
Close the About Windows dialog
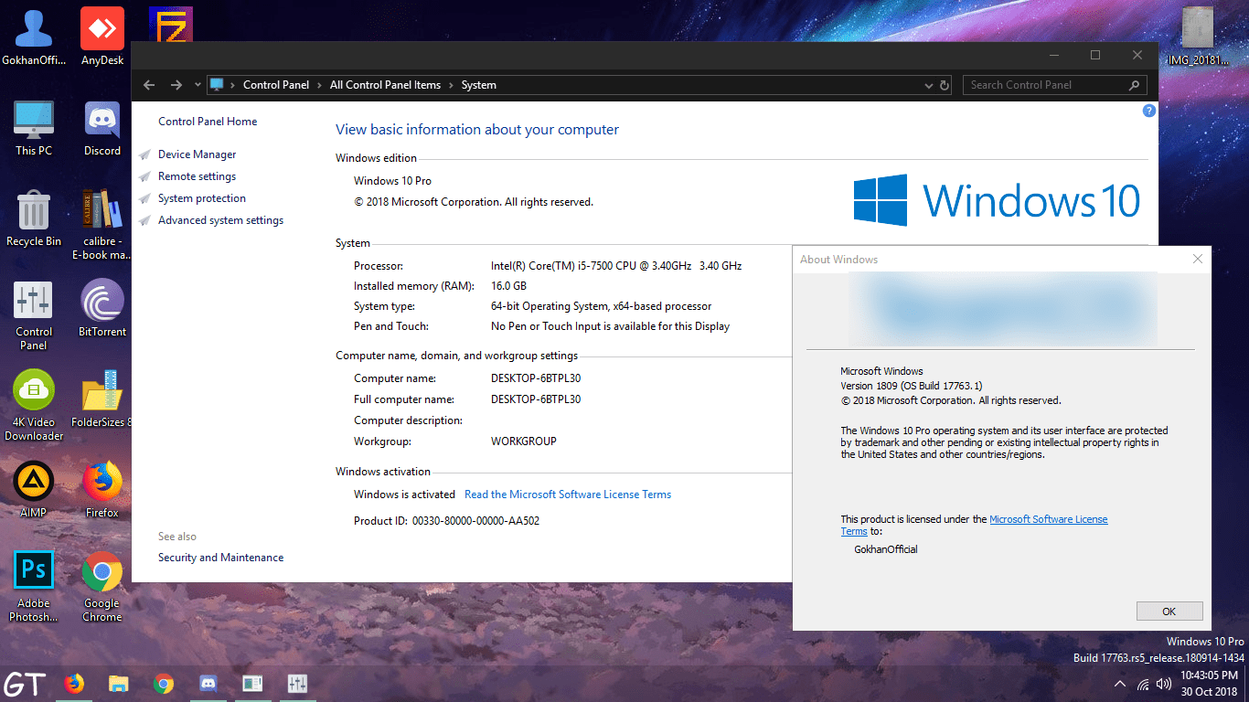click(x=1198, y=259)
